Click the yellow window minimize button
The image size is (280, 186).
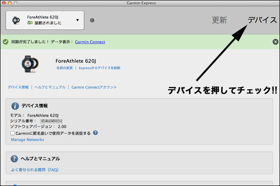click(10, 3)
